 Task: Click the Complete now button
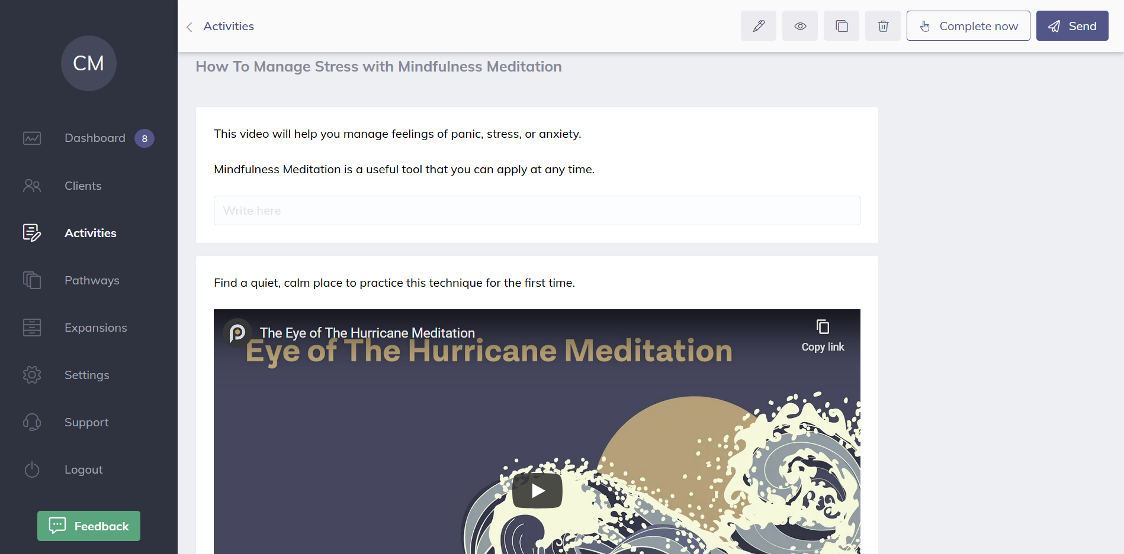[968, 26]
